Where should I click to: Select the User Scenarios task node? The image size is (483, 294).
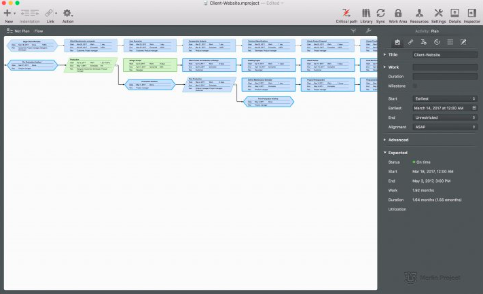point(150,45)
